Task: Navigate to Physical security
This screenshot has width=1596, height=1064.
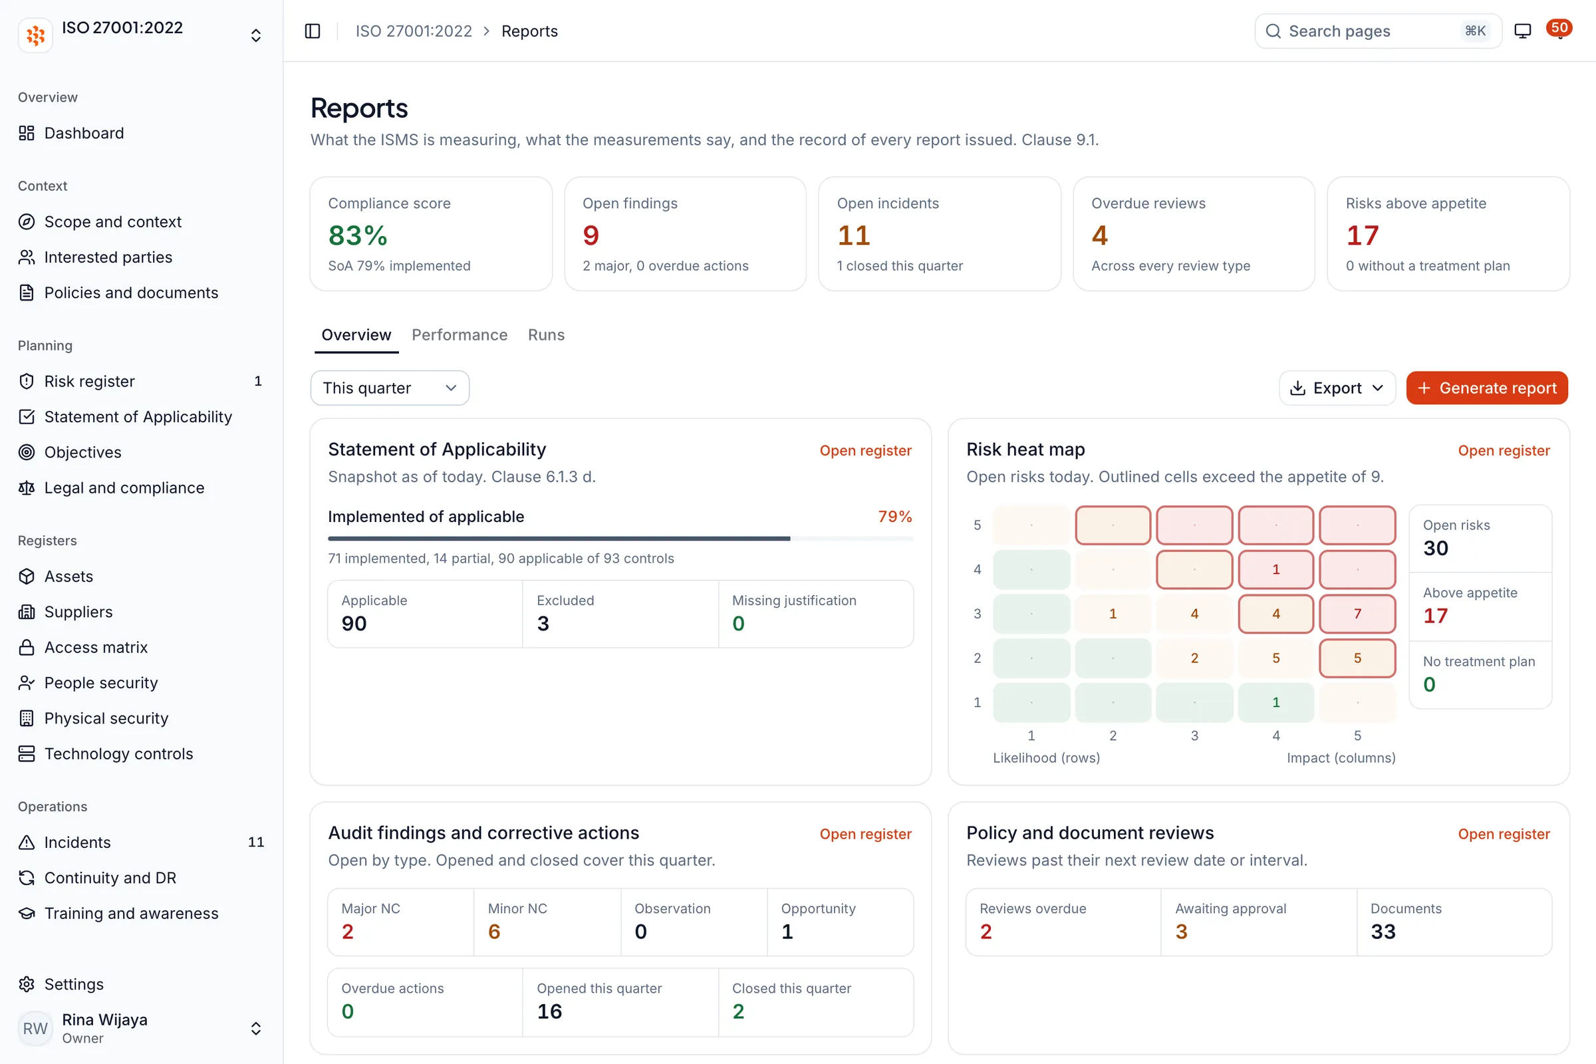Action: 141,718
